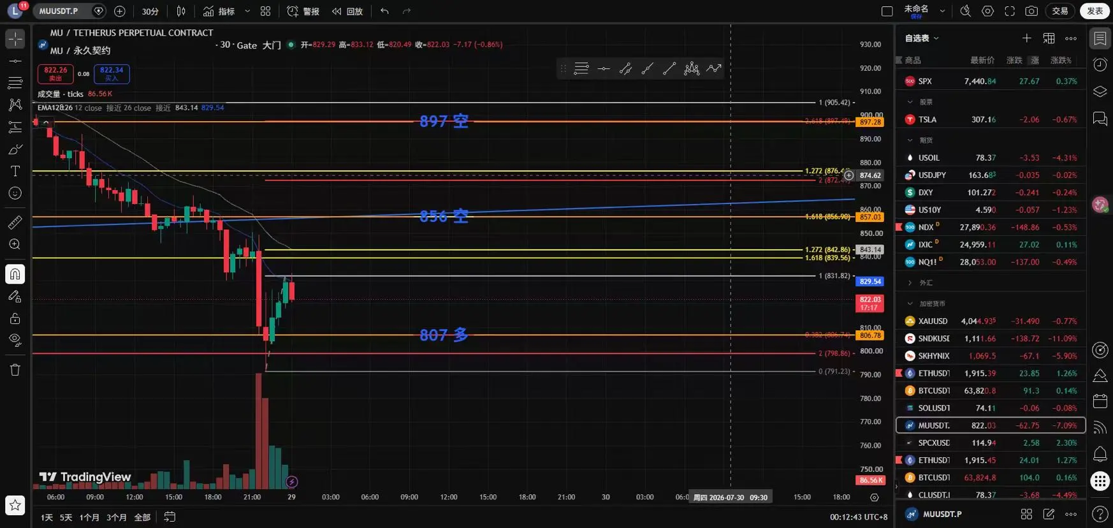Open chats panel in right sidebar
Image resolution: width=1113 pixels, height=528 pixels.
click(x=1100, y=119)
